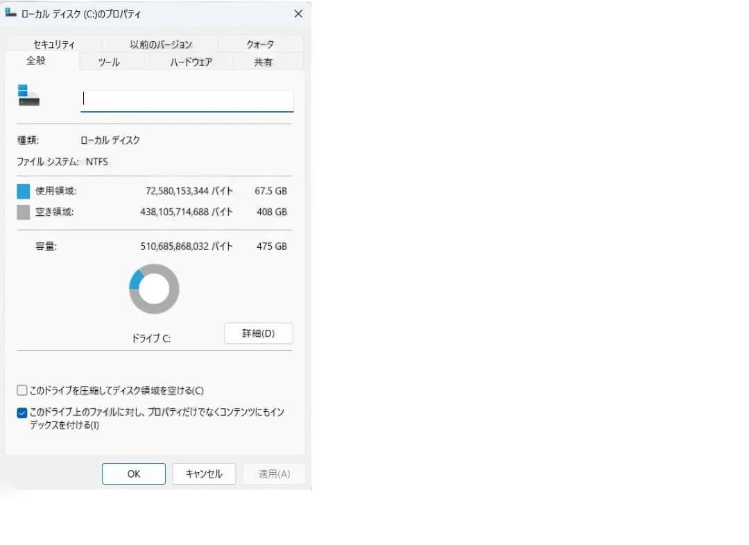This screenshot has width=749, height=545.
Task: Enable drive compression checkbox
Action: 21,390
